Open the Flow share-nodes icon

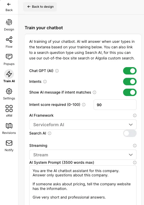click(x=9, y=40)
